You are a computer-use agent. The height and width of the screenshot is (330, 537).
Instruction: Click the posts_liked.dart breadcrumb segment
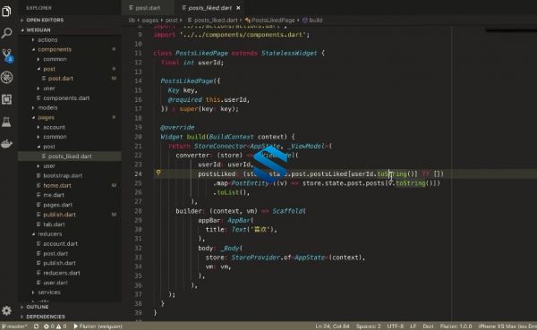tap(216, 21)
